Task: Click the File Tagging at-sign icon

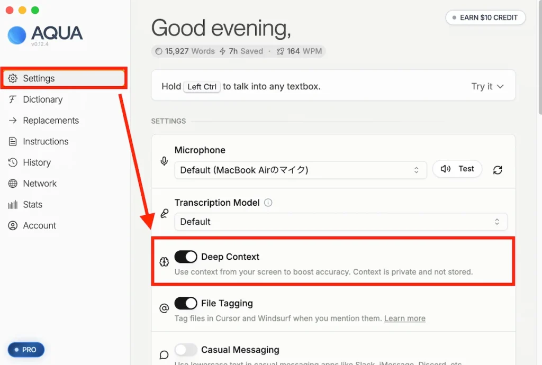Action: 164,308
